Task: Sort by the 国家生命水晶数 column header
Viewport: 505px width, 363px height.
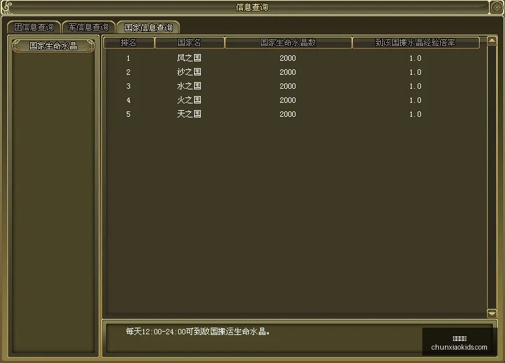Action: tap(288, 43)
